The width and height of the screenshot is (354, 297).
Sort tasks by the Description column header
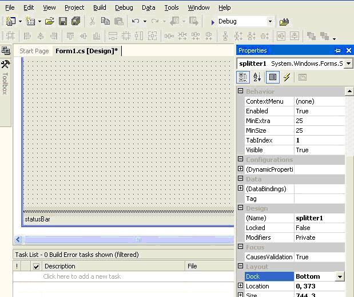(59, 266)
